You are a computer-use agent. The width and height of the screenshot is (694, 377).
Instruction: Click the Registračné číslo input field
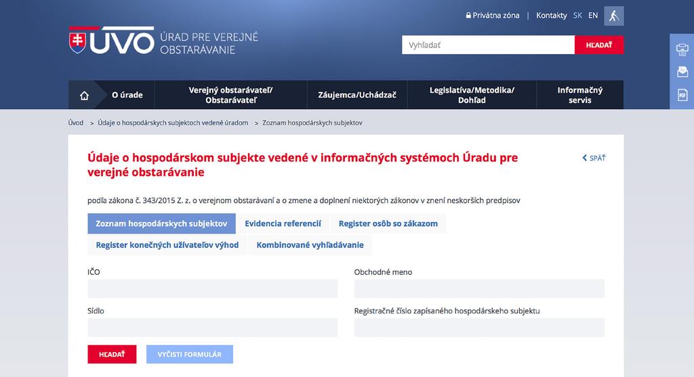pos(479,328)
